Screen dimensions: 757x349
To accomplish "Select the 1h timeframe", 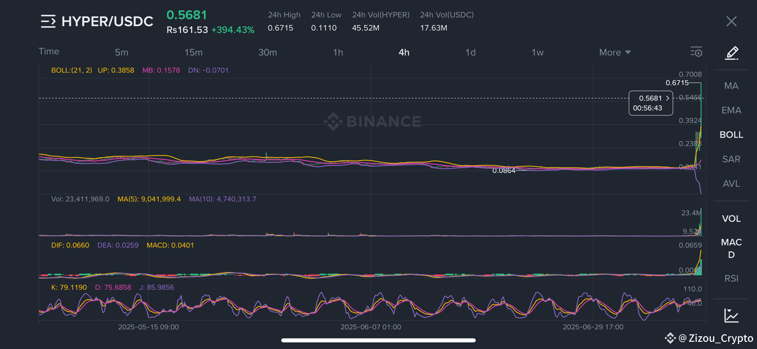I will click(x=338, y=52).
